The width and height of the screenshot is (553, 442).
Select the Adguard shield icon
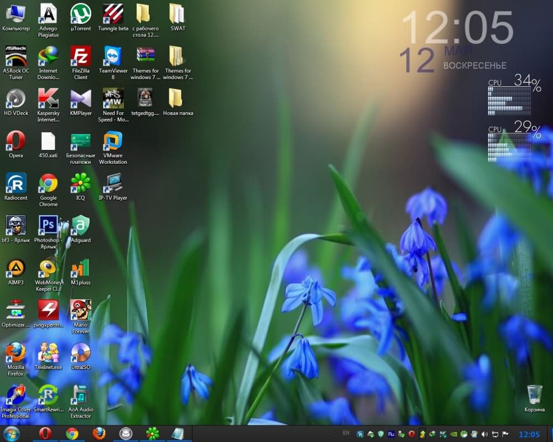[81, 226]
